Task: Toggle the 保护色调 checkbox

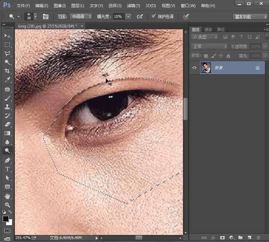Action: (154, 16)
